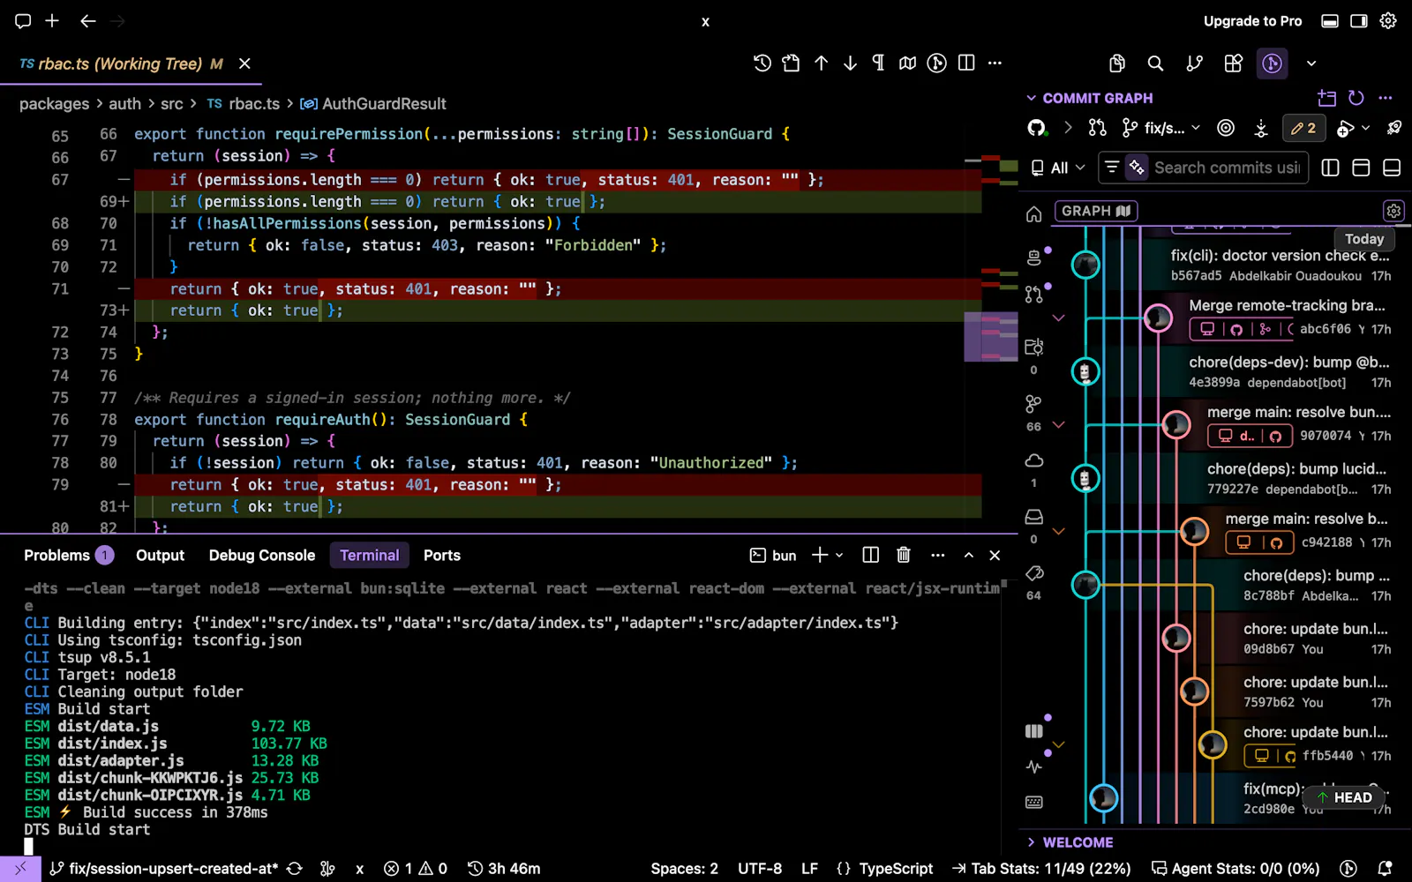Switch to the Debug Console tab
The image size is (1412, 882).
262,555
